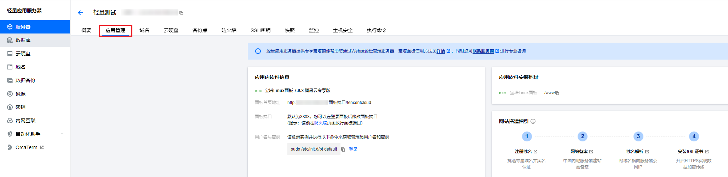Click the 内网互联 icon in sidebar
This screenshot has width=728, height=177.
coord(10,121)
